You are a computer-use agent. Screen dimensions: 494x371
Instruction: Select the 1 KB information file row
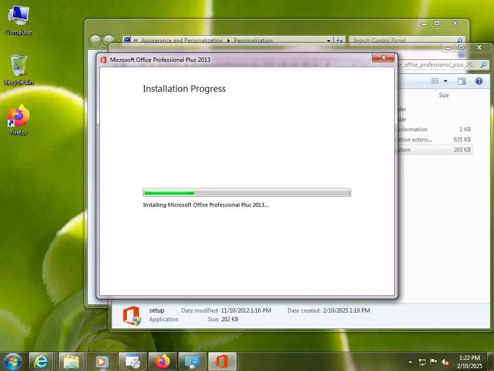tap(435, 129)
